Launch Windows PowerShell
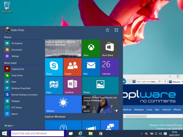 [22, 88]
